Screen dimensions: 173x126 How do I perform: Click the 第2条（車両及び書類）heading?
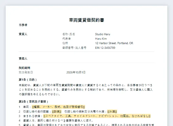coord(33,102)
